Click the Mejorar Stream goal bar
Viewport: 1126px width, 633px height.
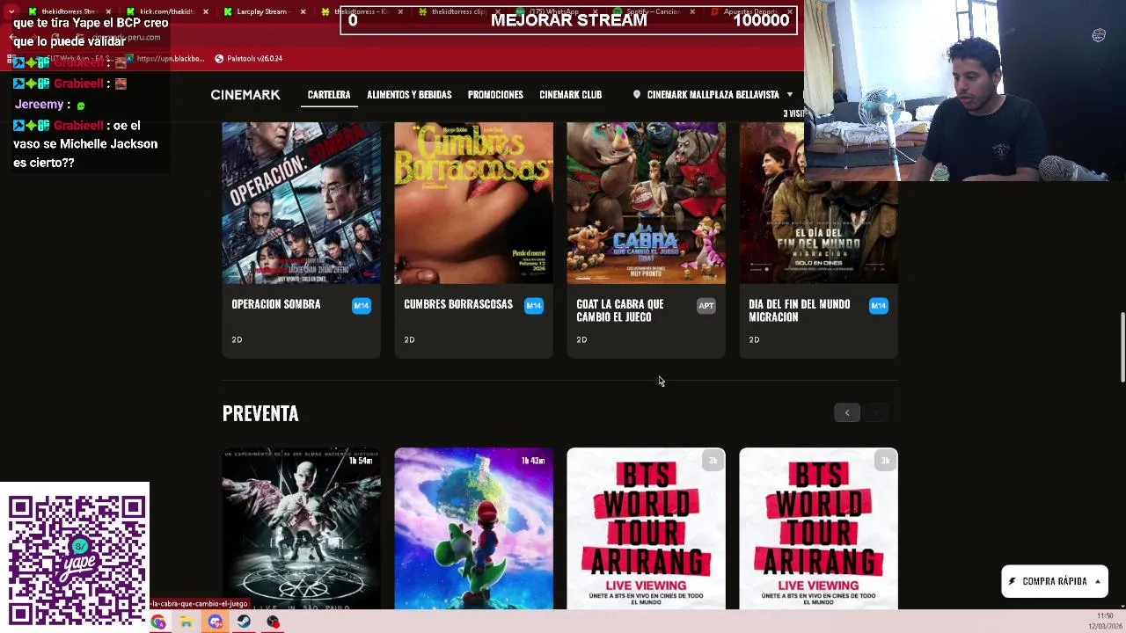point(568,20)
